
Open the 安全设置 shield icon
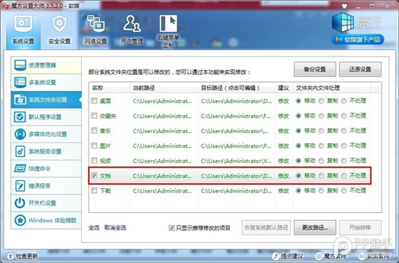click(59, 30)
